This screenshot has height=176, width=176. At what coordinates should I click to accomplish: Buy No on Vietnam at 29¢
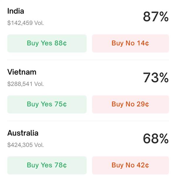pos(131,104)
